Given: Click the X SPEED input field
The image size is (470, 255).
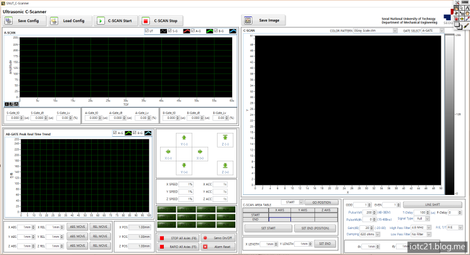Looking at the screenshot, I should pyautogui.click(x=186, y=184).
